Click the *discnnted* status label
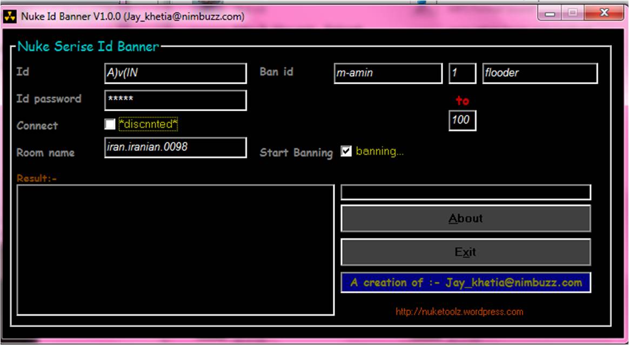 (x=148, y=125)
